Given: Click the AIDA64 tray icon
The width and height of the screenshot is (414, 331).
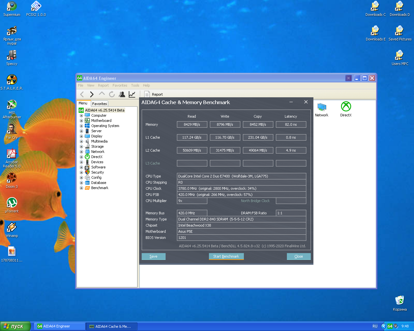Looking at the screenshot, I should 390,326.
